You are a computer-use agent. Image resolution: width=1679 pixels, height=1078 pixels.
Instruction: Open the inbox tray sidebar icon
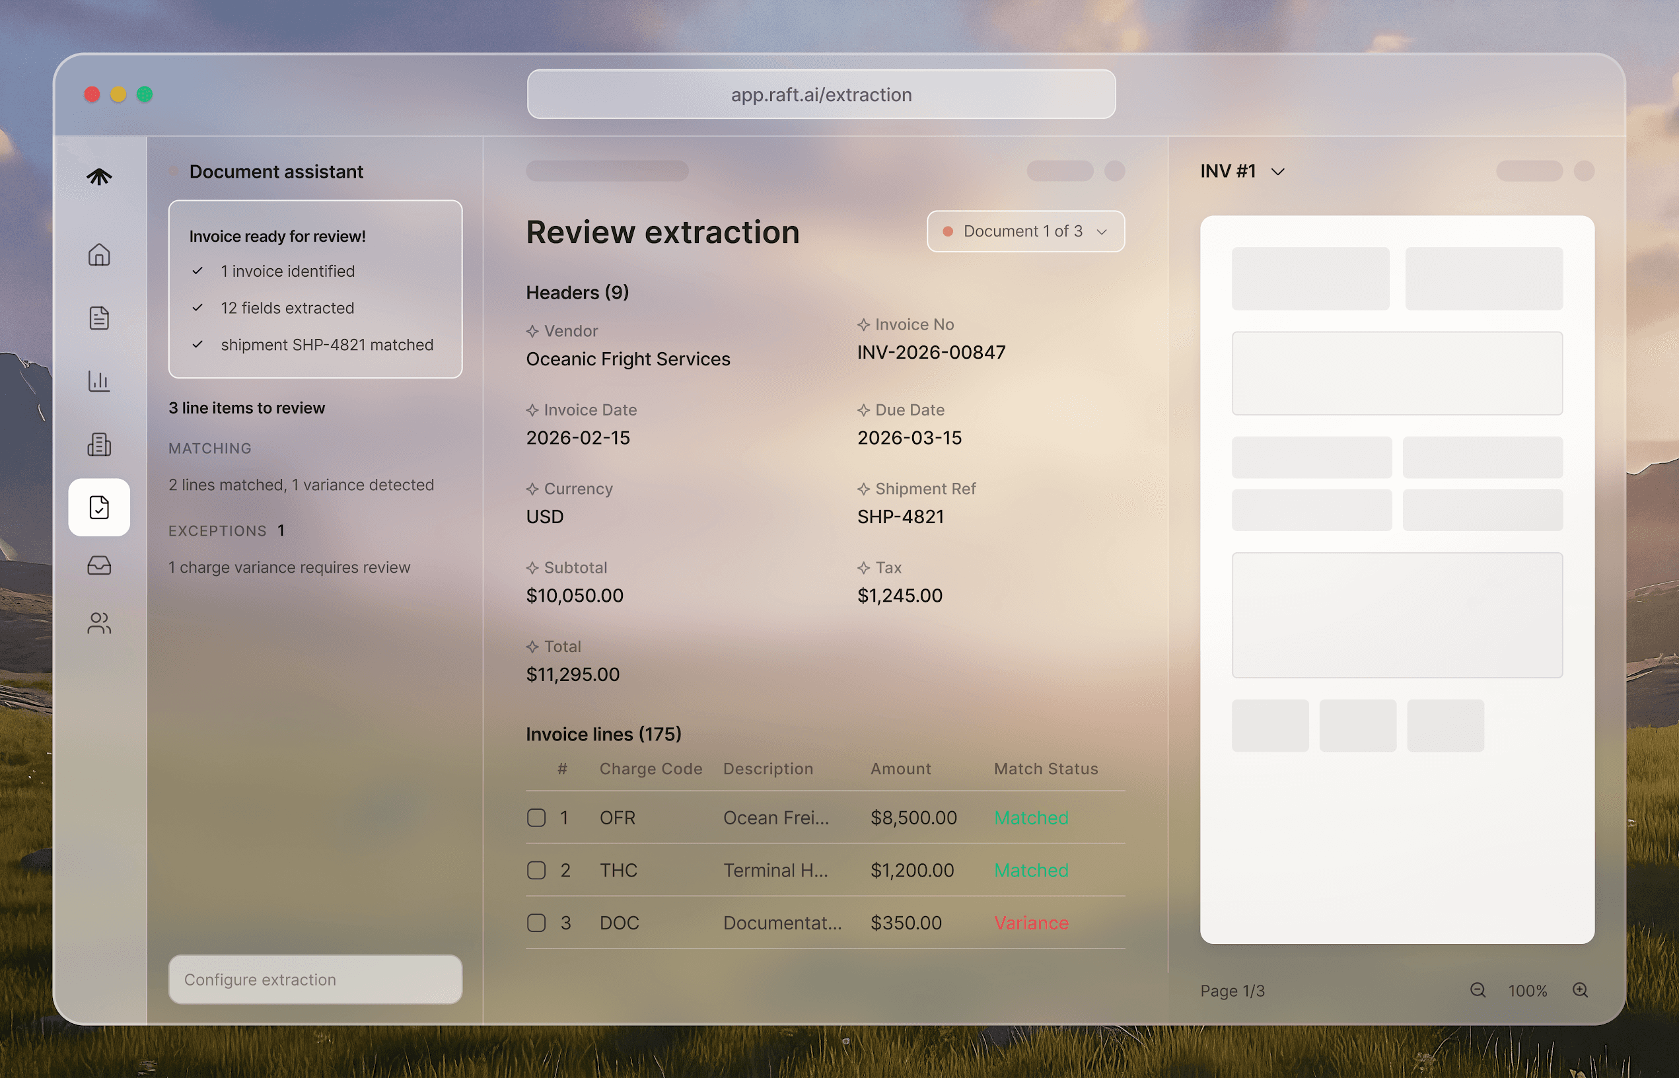click(x=98, y=565)
